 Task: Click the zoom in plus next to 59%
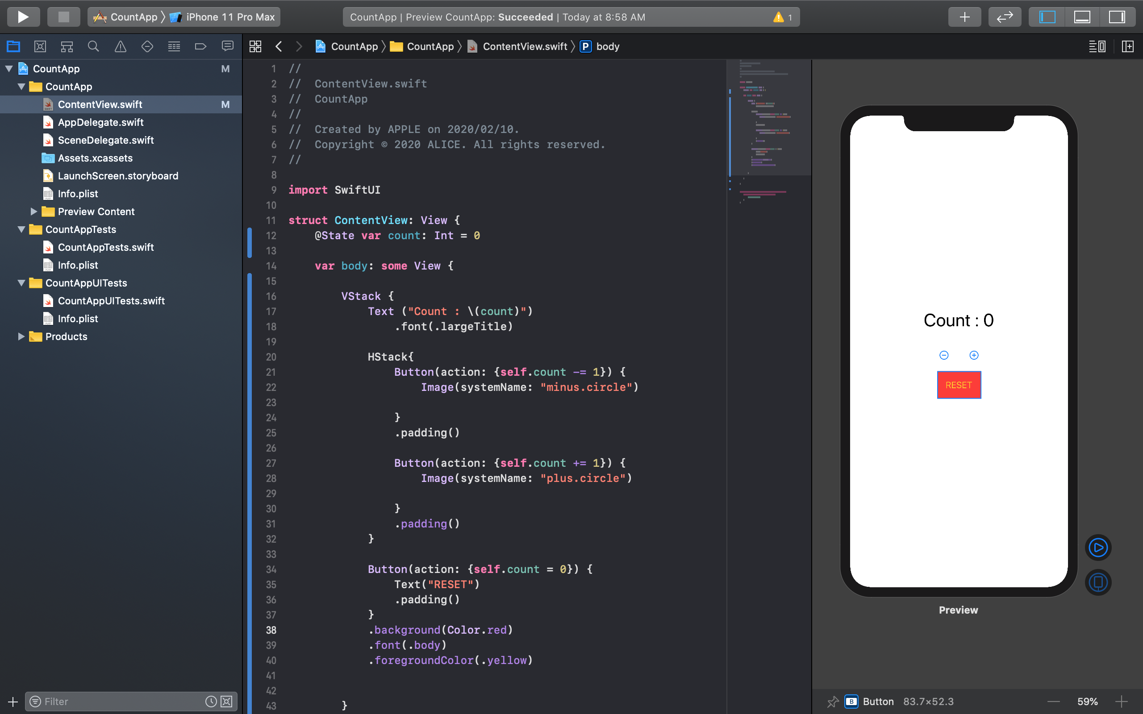[x=1121, y=701]
